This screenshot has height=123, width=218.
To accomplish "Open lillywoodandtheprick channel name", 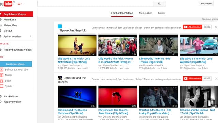I will 72,30.
